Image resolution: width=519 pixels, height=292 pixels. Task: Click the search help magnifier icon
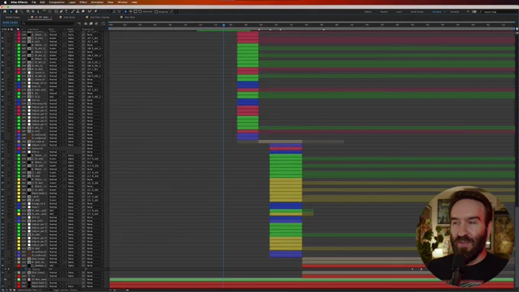(481, 11)
